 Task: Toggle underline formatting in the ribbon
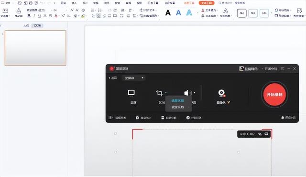point(40,16)
